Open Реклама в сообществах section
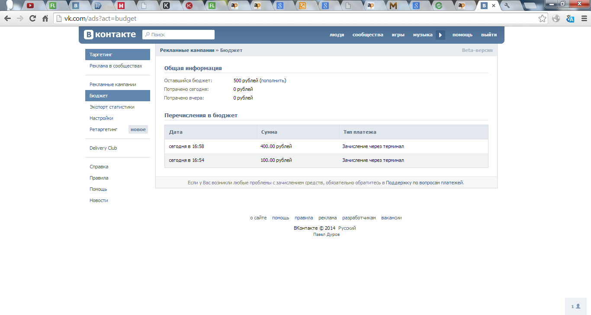Image resolution: width=591 pixels, height=315 pixels. (x=118, y=66)
